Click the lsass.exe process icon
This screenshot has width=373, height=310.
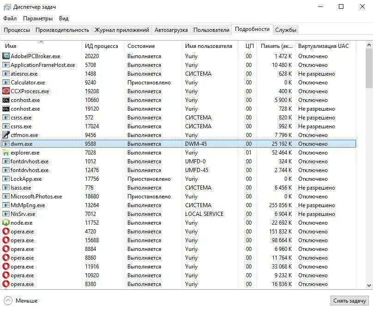6,188
